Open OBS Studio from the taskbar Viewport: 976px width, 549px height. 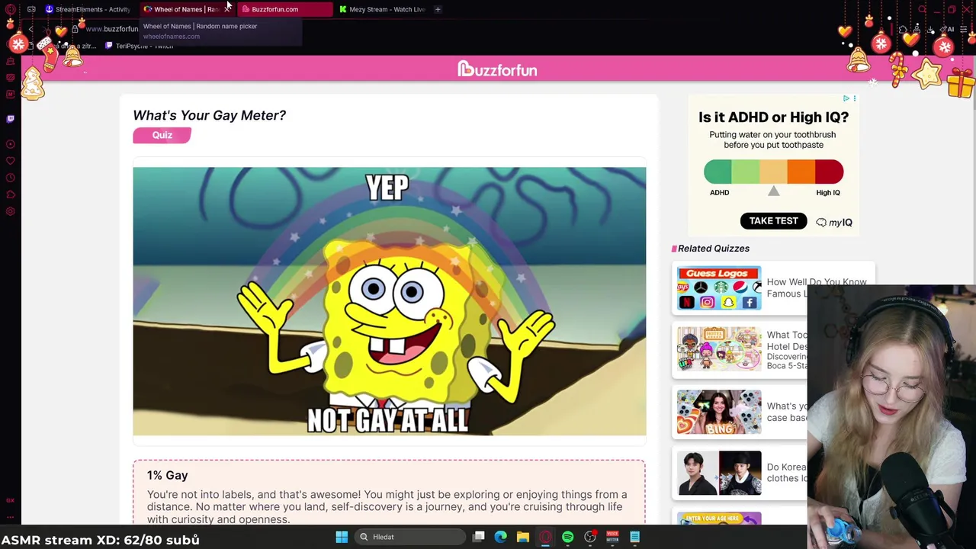590,537
